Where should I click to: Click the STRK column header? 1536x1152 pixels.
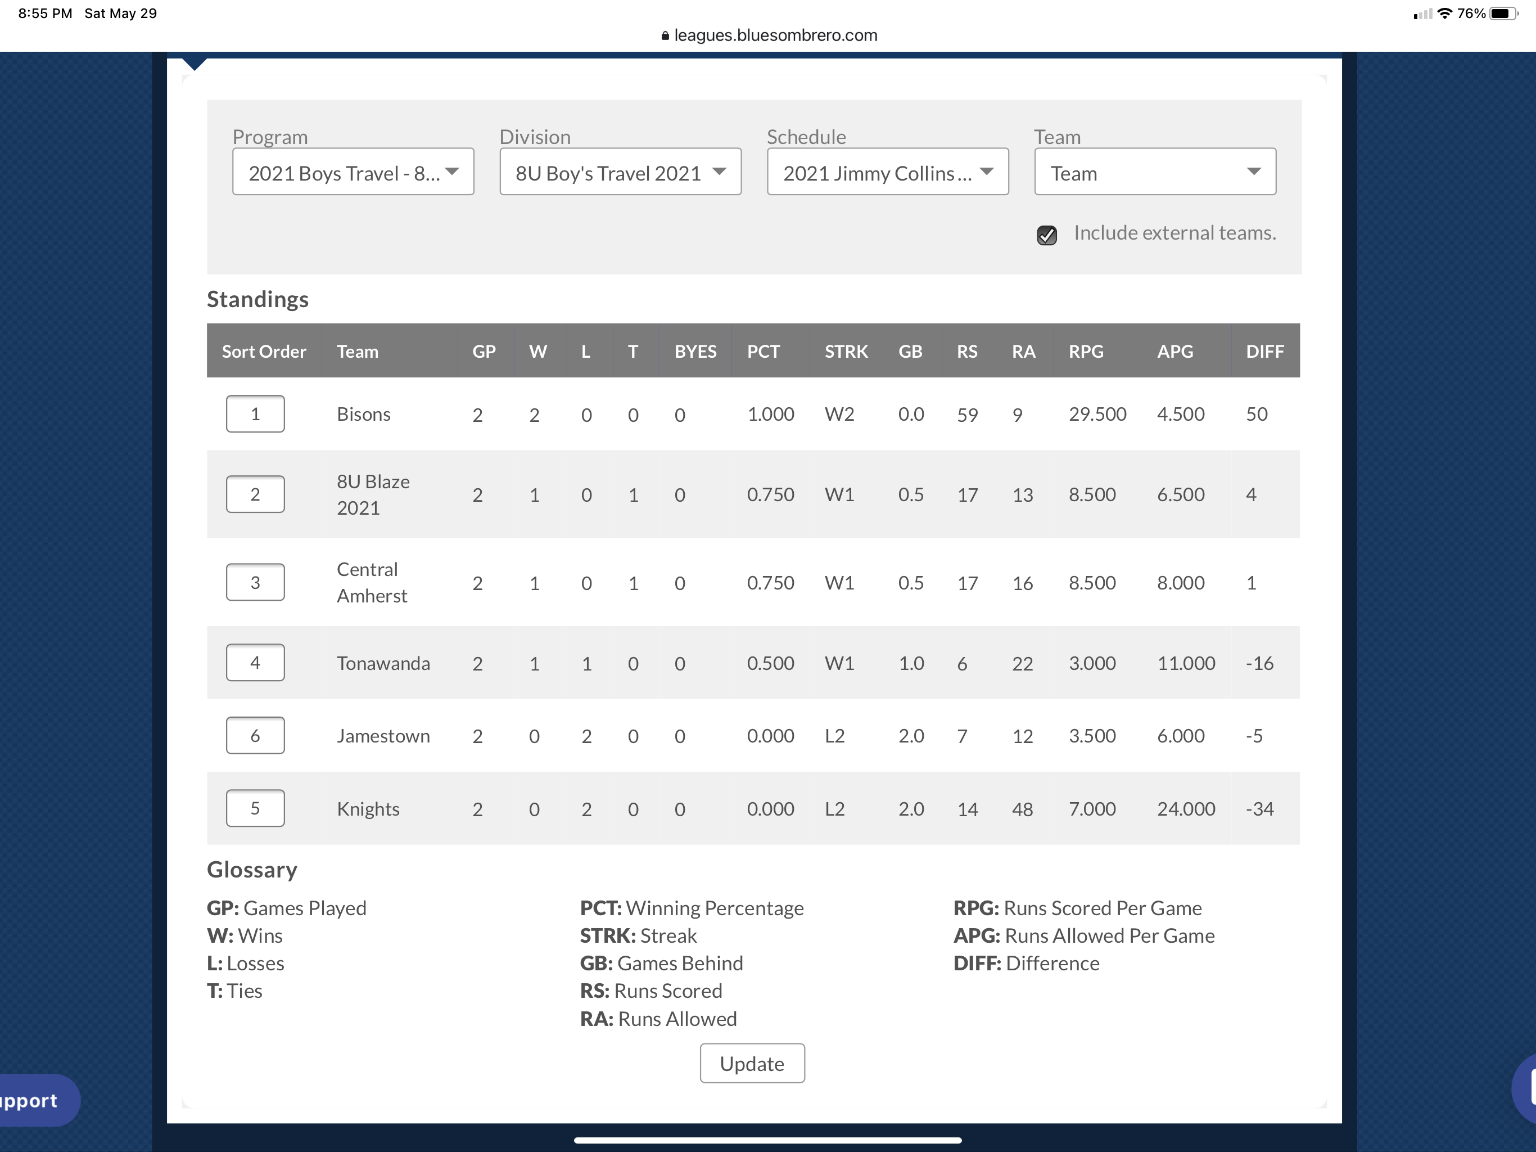click(x=847, y=352)
